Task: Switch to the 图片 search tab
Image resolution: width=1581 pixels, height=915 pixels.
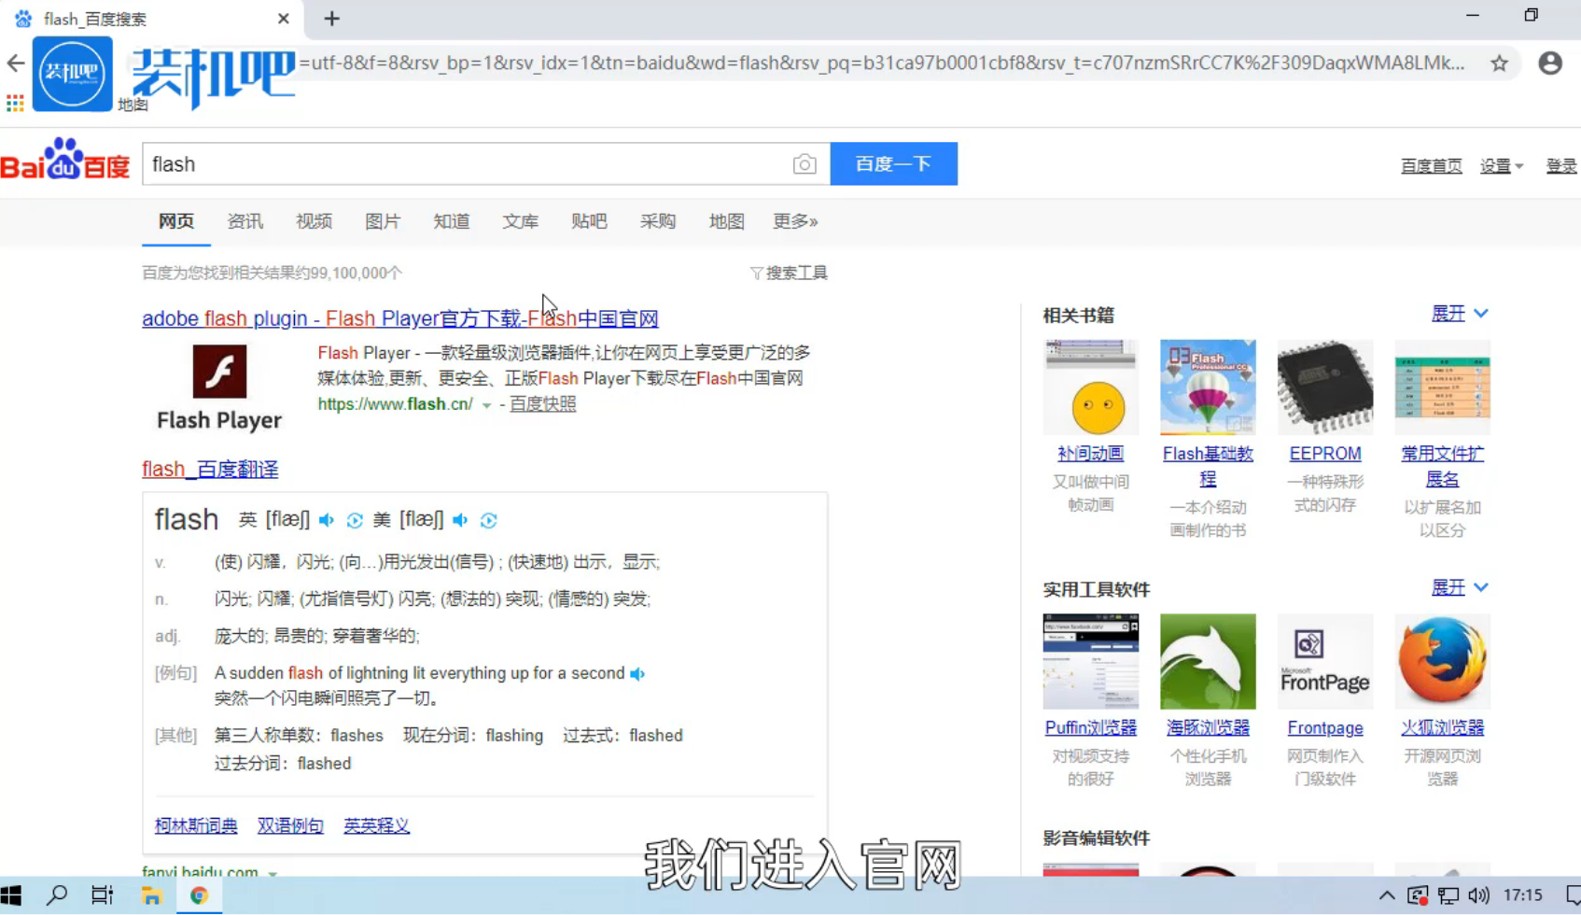Action: [382, 221]
